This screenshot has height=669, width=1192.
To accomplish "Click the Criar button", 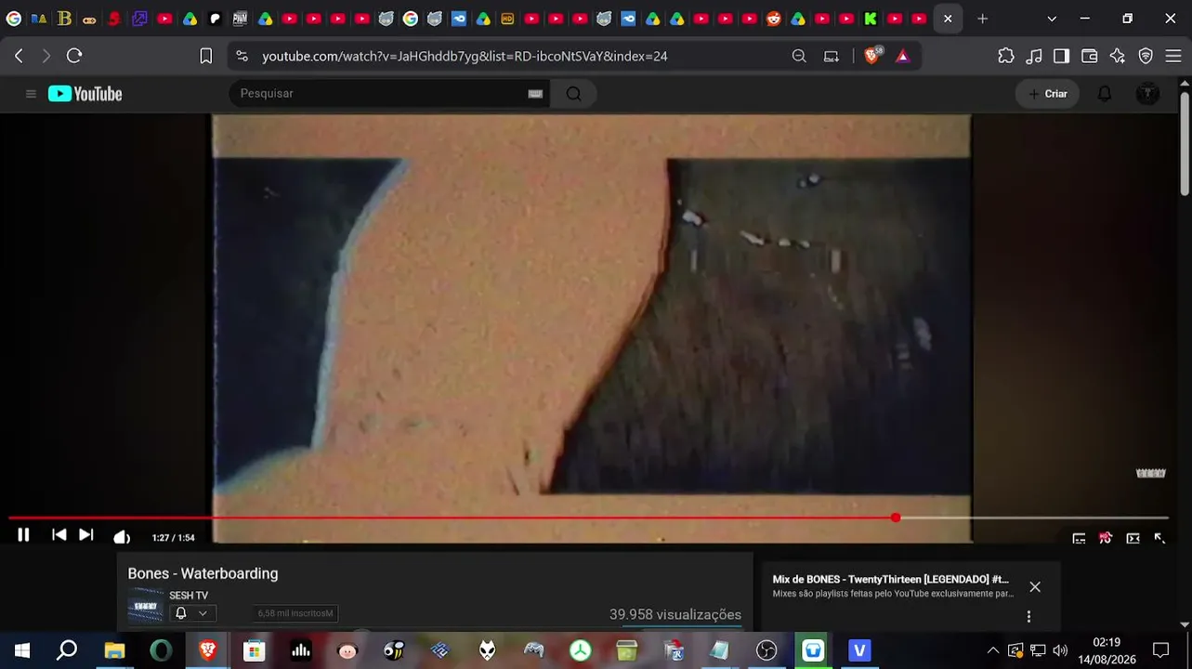I will [x=1048, y=94].
